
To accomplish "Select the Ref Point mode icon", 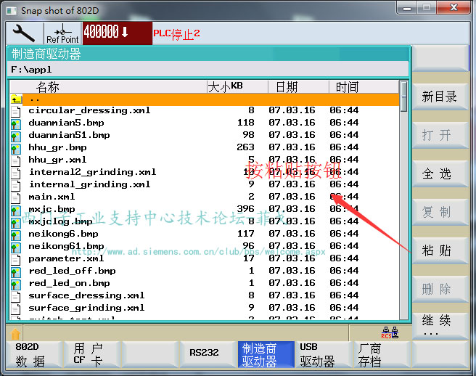I will [x=62, y=33].
